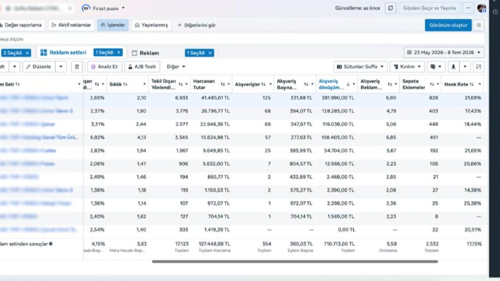500x281 pixels.
Task: Open the Kırılım dropdown
Action: (407, 67)
